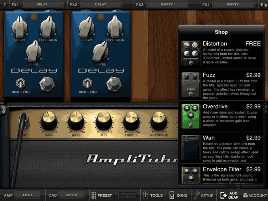
Task: Click the LEVEL knob on second pedal
Action: pyautogui.click(x=101, y=51)
